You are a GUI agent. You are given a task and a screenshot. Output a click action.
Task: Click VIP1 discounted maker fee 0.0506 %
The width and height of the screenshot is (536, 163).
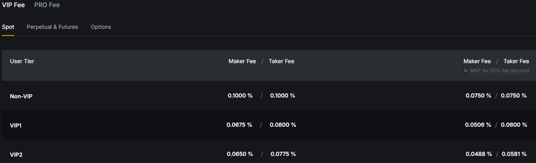(x=478, y=125)
